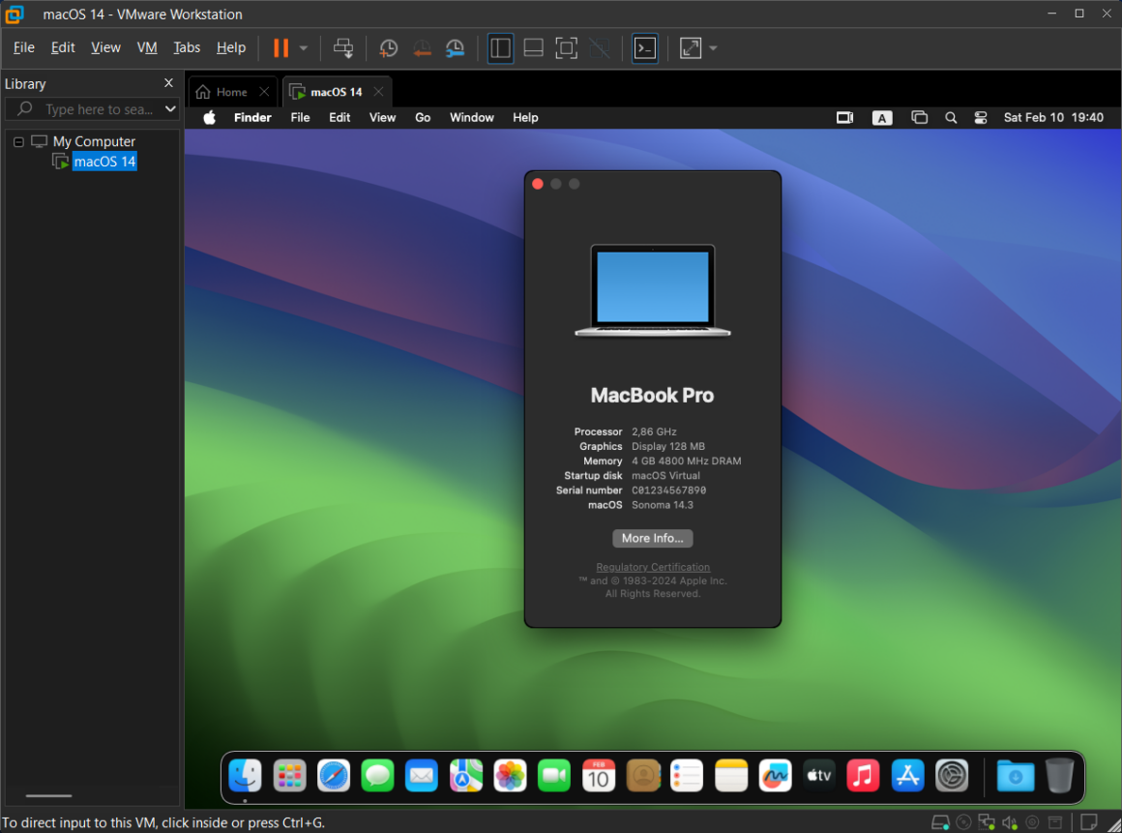Open Spotlight search in macOS menu bar

pyautogui.click(x=950, y=117)
